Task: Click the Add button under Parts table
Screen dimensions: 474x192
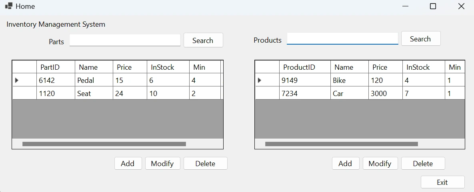Action: (x=128, y=163)
